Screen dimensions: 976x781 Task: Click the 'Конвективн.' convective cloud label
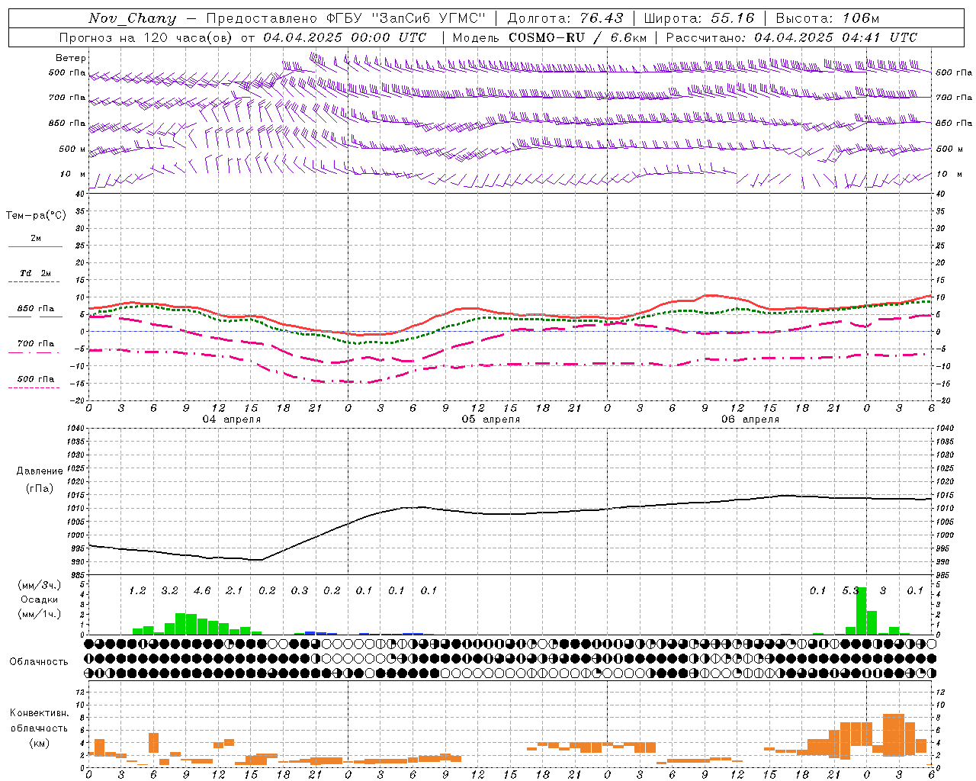[39, 713]
